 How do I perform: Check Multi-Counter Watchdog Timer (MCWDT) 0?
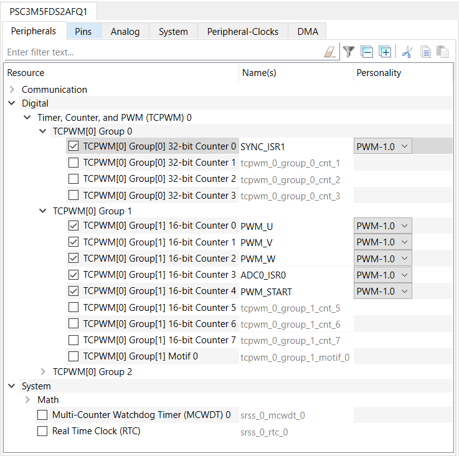[x=42, y=415]
